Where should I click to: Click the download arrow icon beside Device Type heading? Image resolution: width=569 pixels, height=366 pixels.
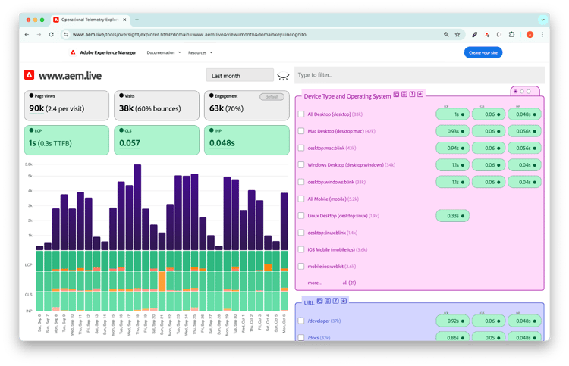tap(420, 94)
